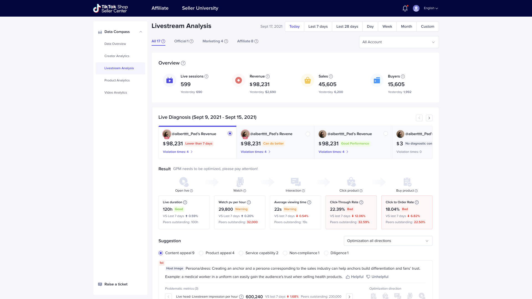
Task: Select the Product appeal 4 radio button
Action: (x=201, y=253)
